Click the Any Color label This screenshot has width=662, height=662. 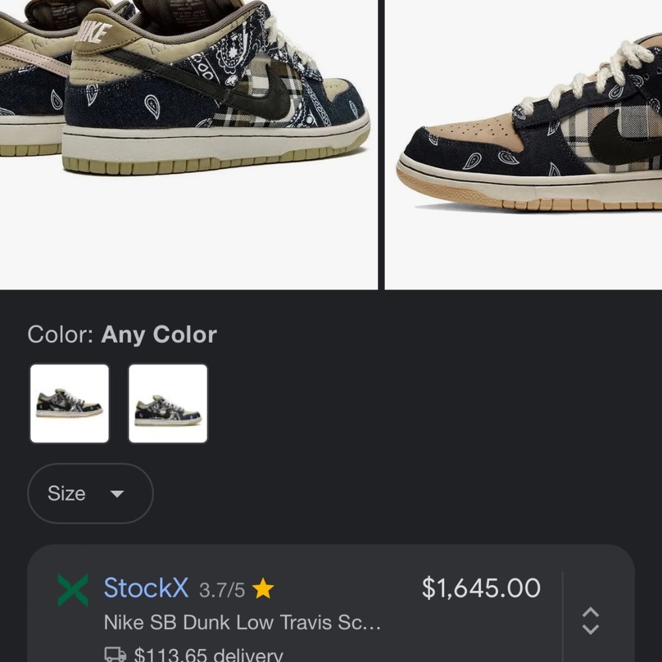point(158,334)
